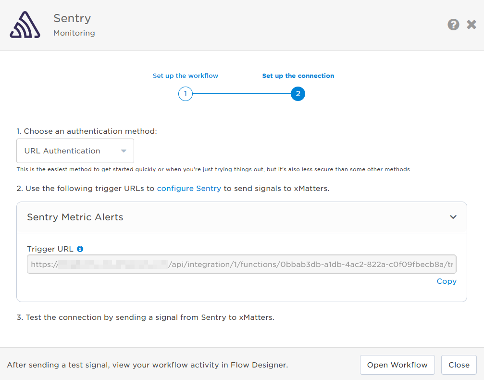Switch to Set up the connection step
The width and height of the screenshot is (484, 380).
tap(298, 76)
